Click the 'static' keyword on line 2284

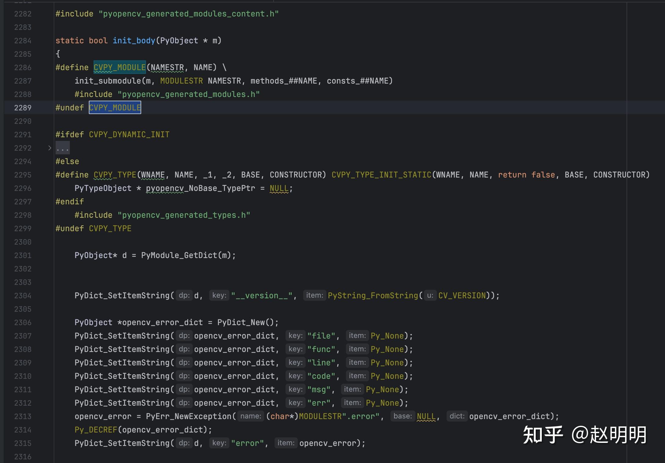coord(70,41)
